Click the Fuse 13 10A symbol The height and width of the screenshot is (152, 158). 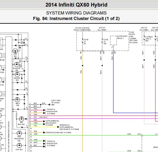point(102,41)
